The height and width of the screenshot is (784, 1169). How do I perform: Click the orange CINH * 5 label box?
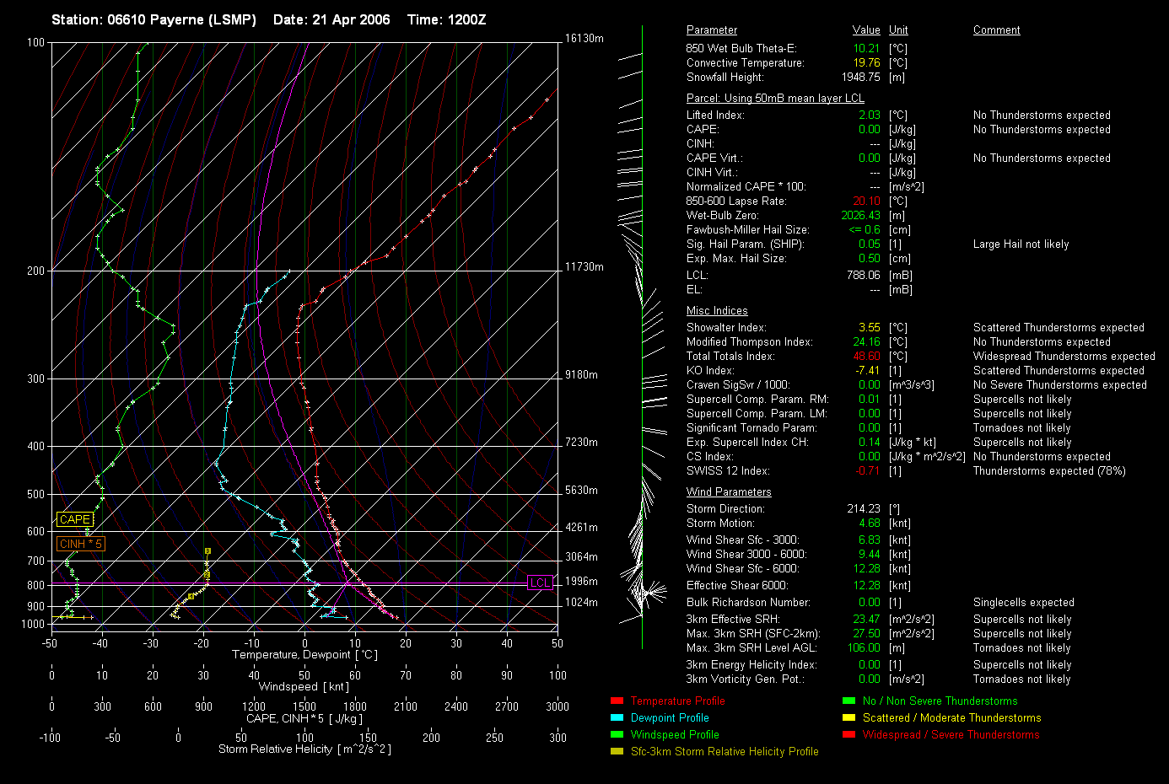[x=80, y=545]
